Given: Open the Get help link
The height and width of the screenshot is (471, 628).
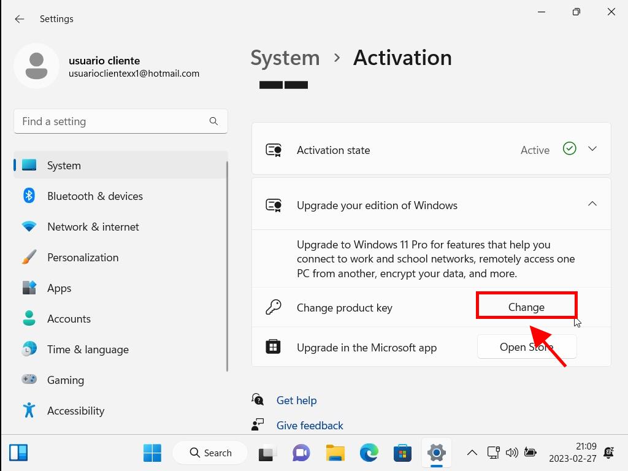Looking at the screenshot, I should (296, 400).
